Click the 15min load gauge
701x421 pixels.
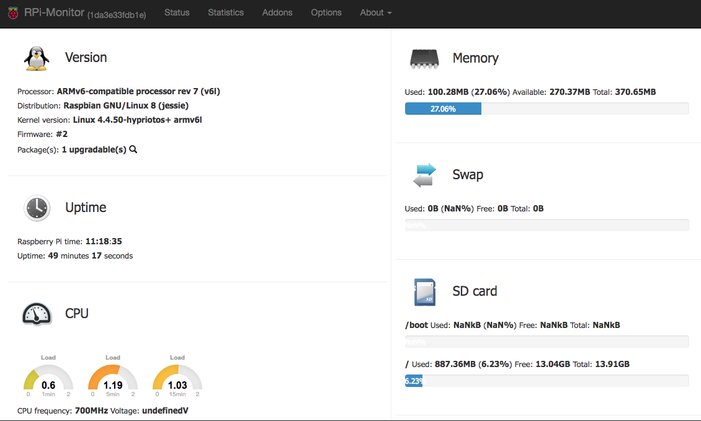coord(177,378)
